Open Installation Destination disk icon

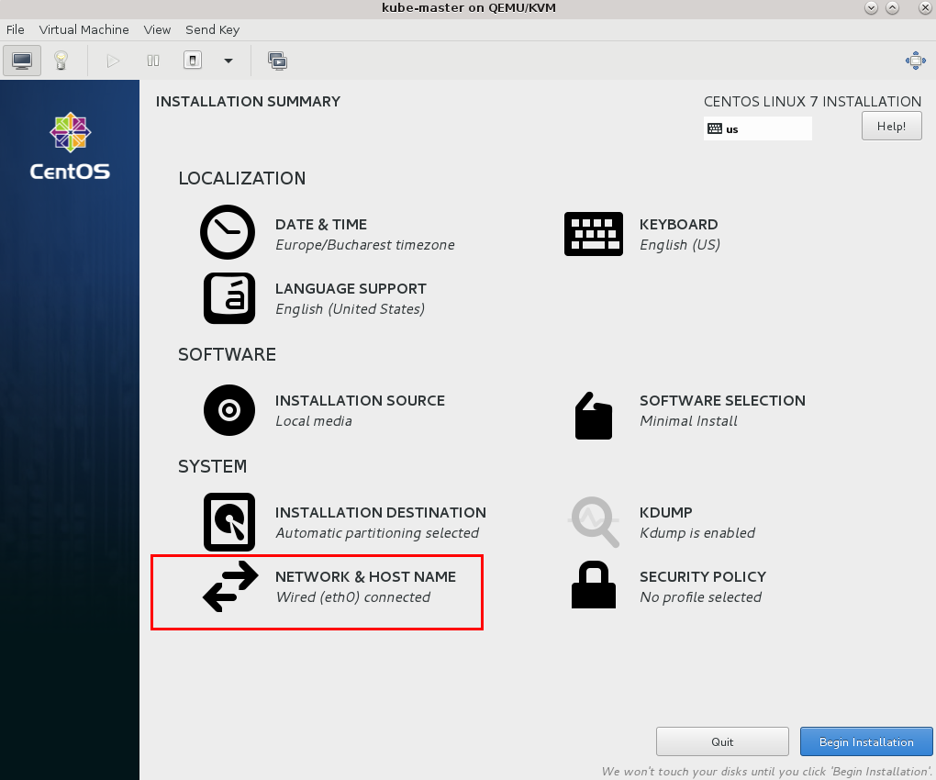click(x=228, y=522)
